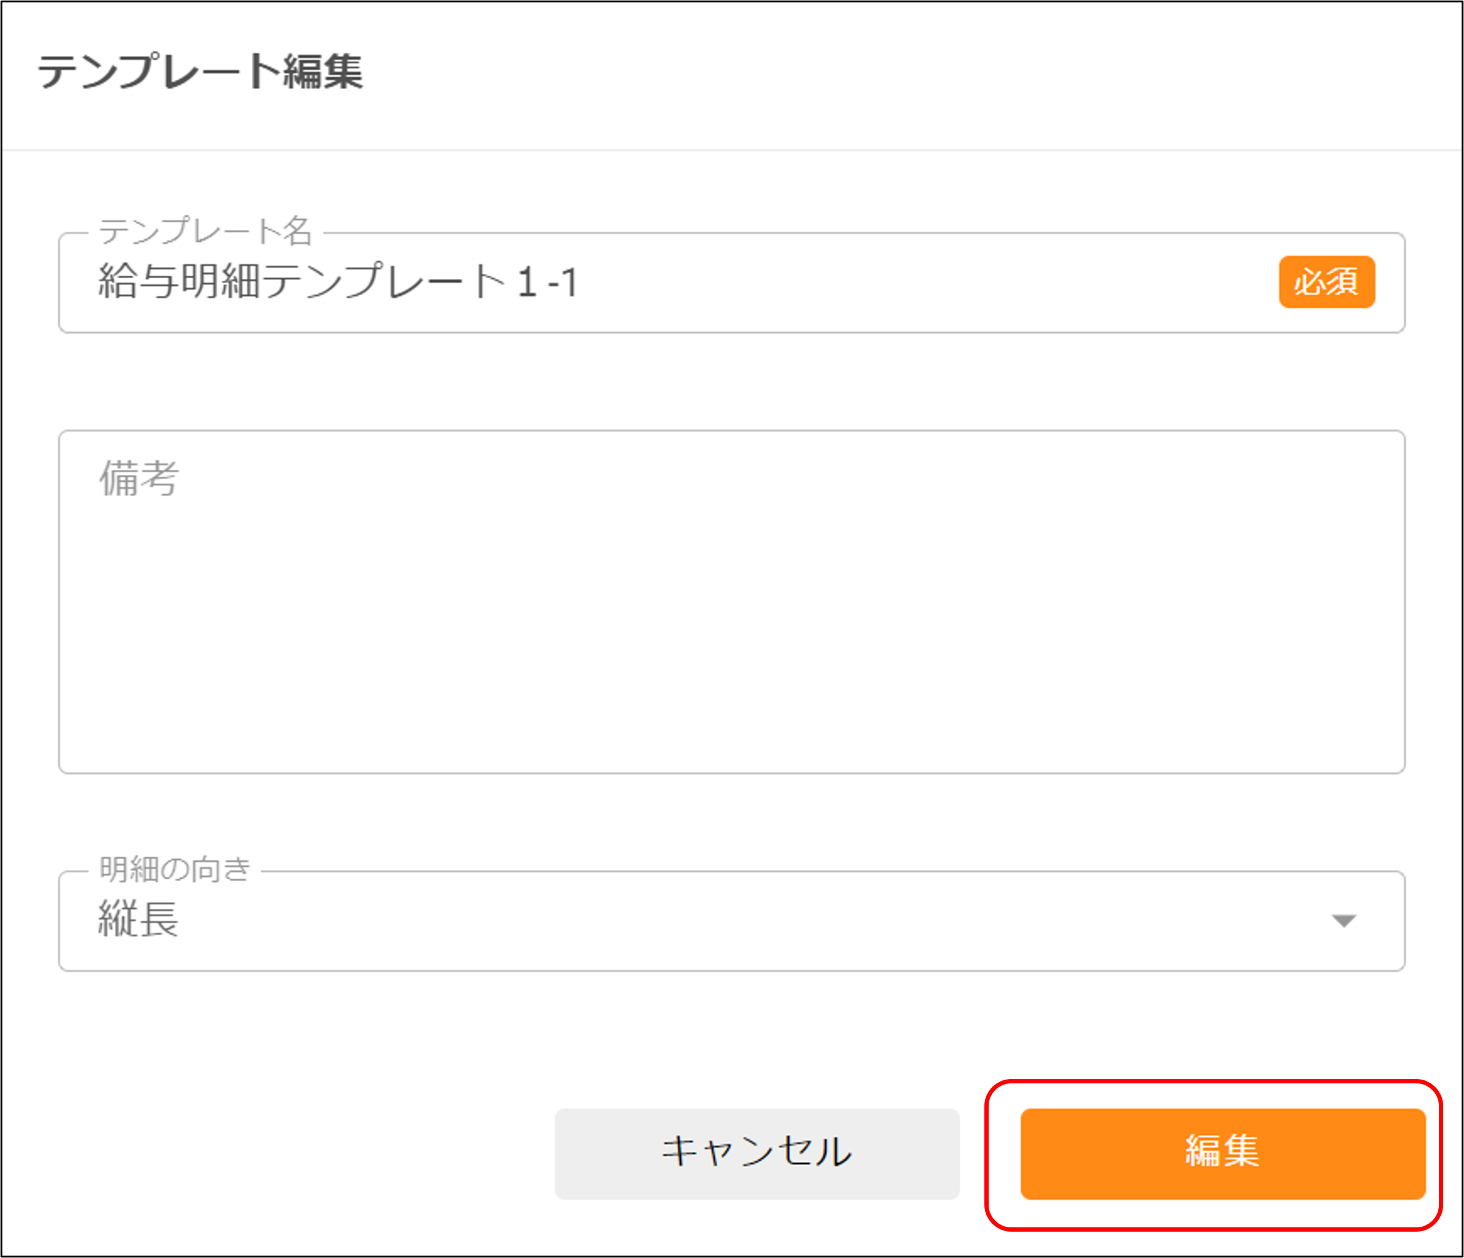Click the 明細の向き field label

coord(172,871)
